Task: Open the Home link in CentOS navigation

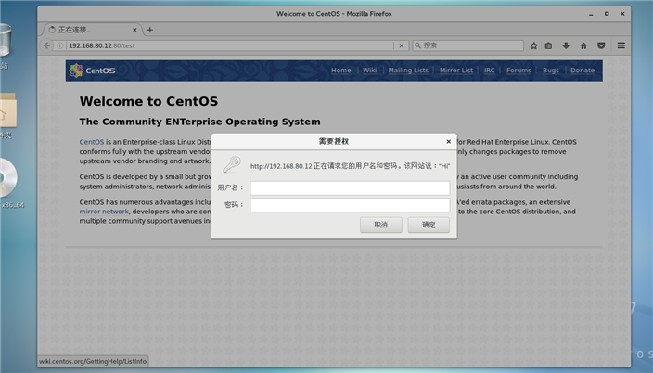Action: [341, 70]
